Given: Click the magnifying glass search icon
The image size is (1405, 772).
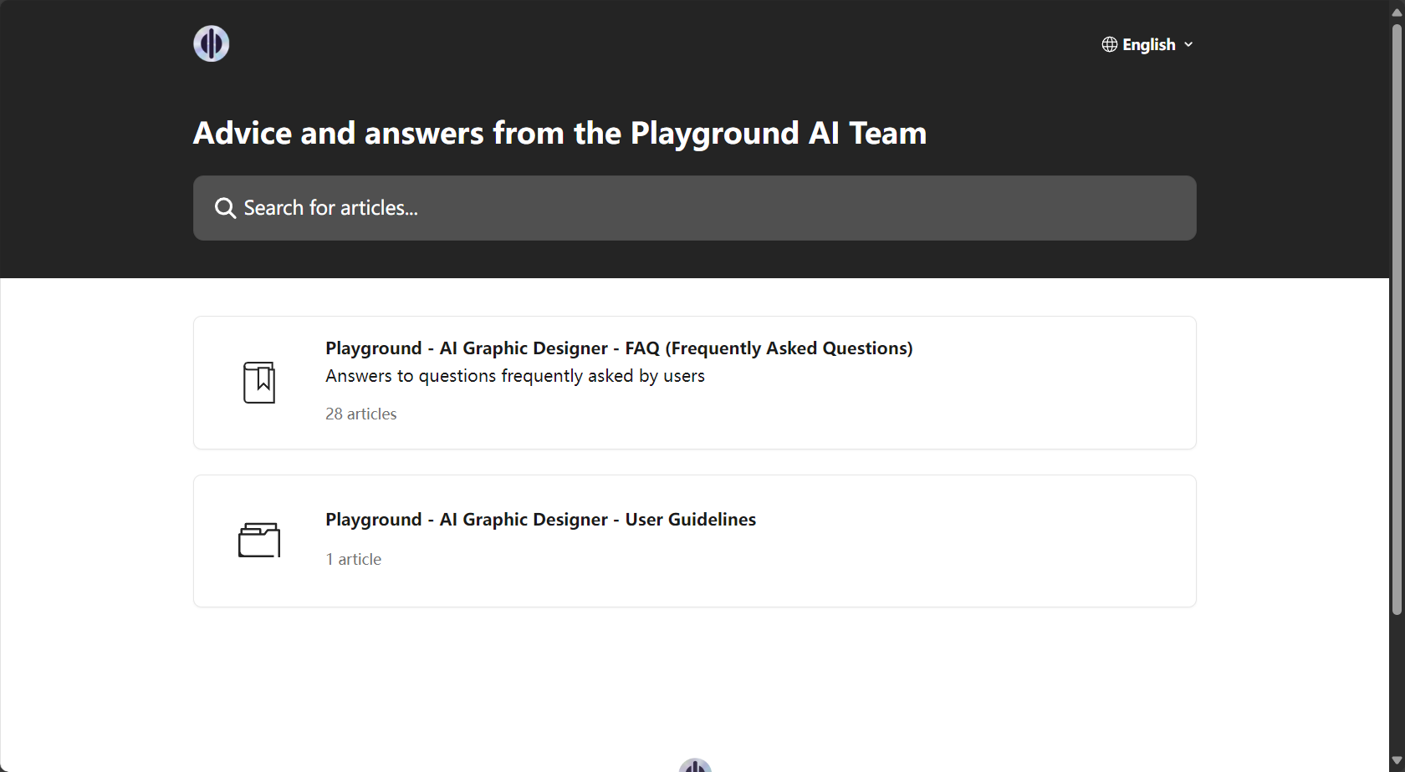Looking at the screenshot, I should click(225, 208).
